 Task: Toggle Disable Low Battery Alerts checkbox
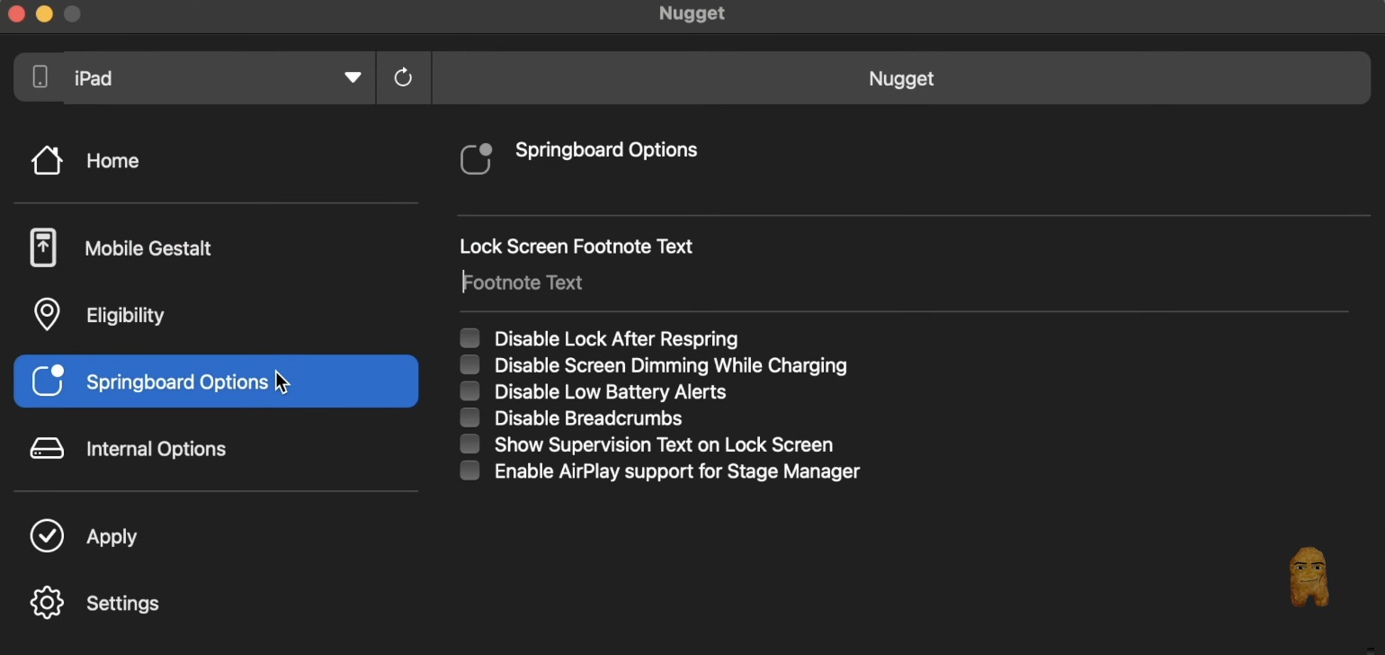pos(469,390)
